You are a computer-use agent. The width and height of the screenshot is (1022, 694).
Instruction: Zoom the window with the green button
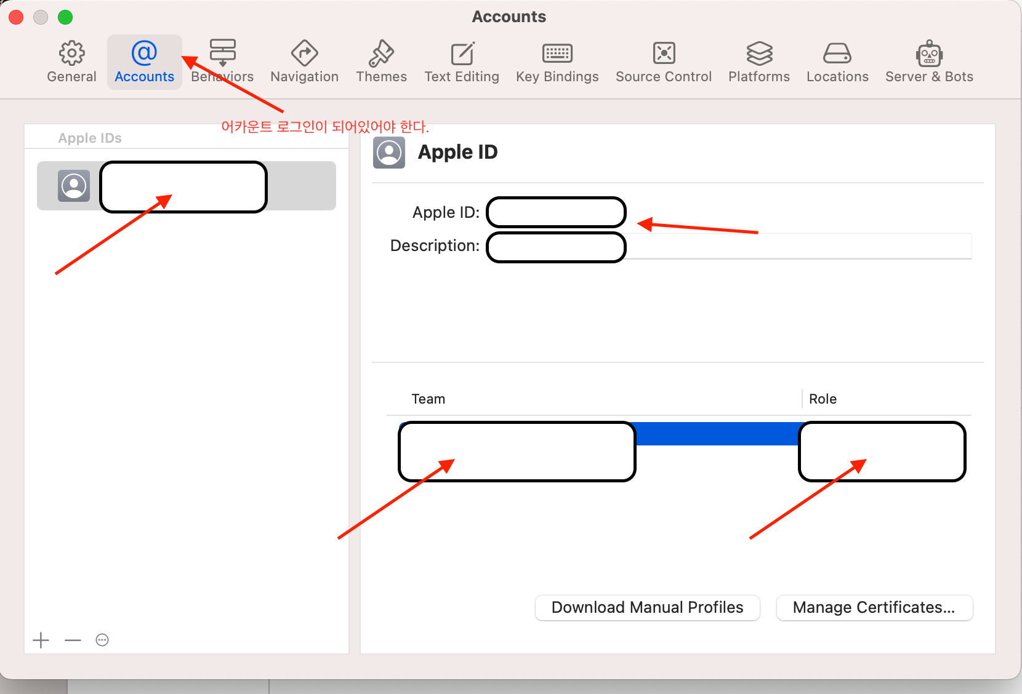point(65,17)
